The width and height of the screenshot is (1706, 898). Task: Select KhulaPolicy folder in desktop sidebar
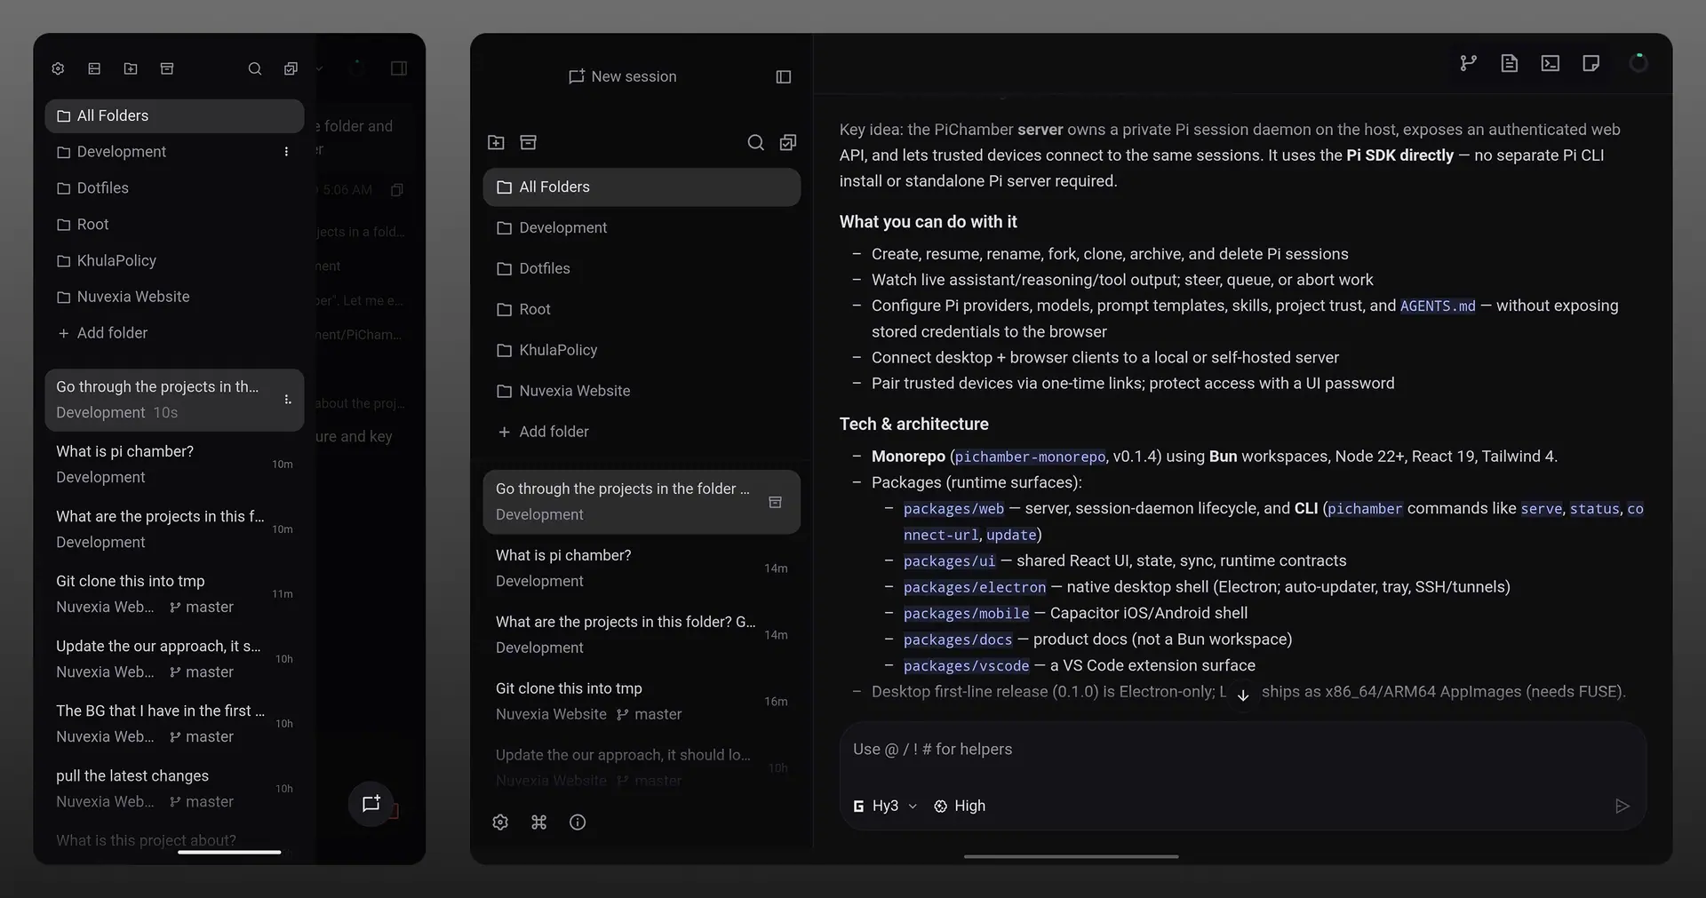642,351
